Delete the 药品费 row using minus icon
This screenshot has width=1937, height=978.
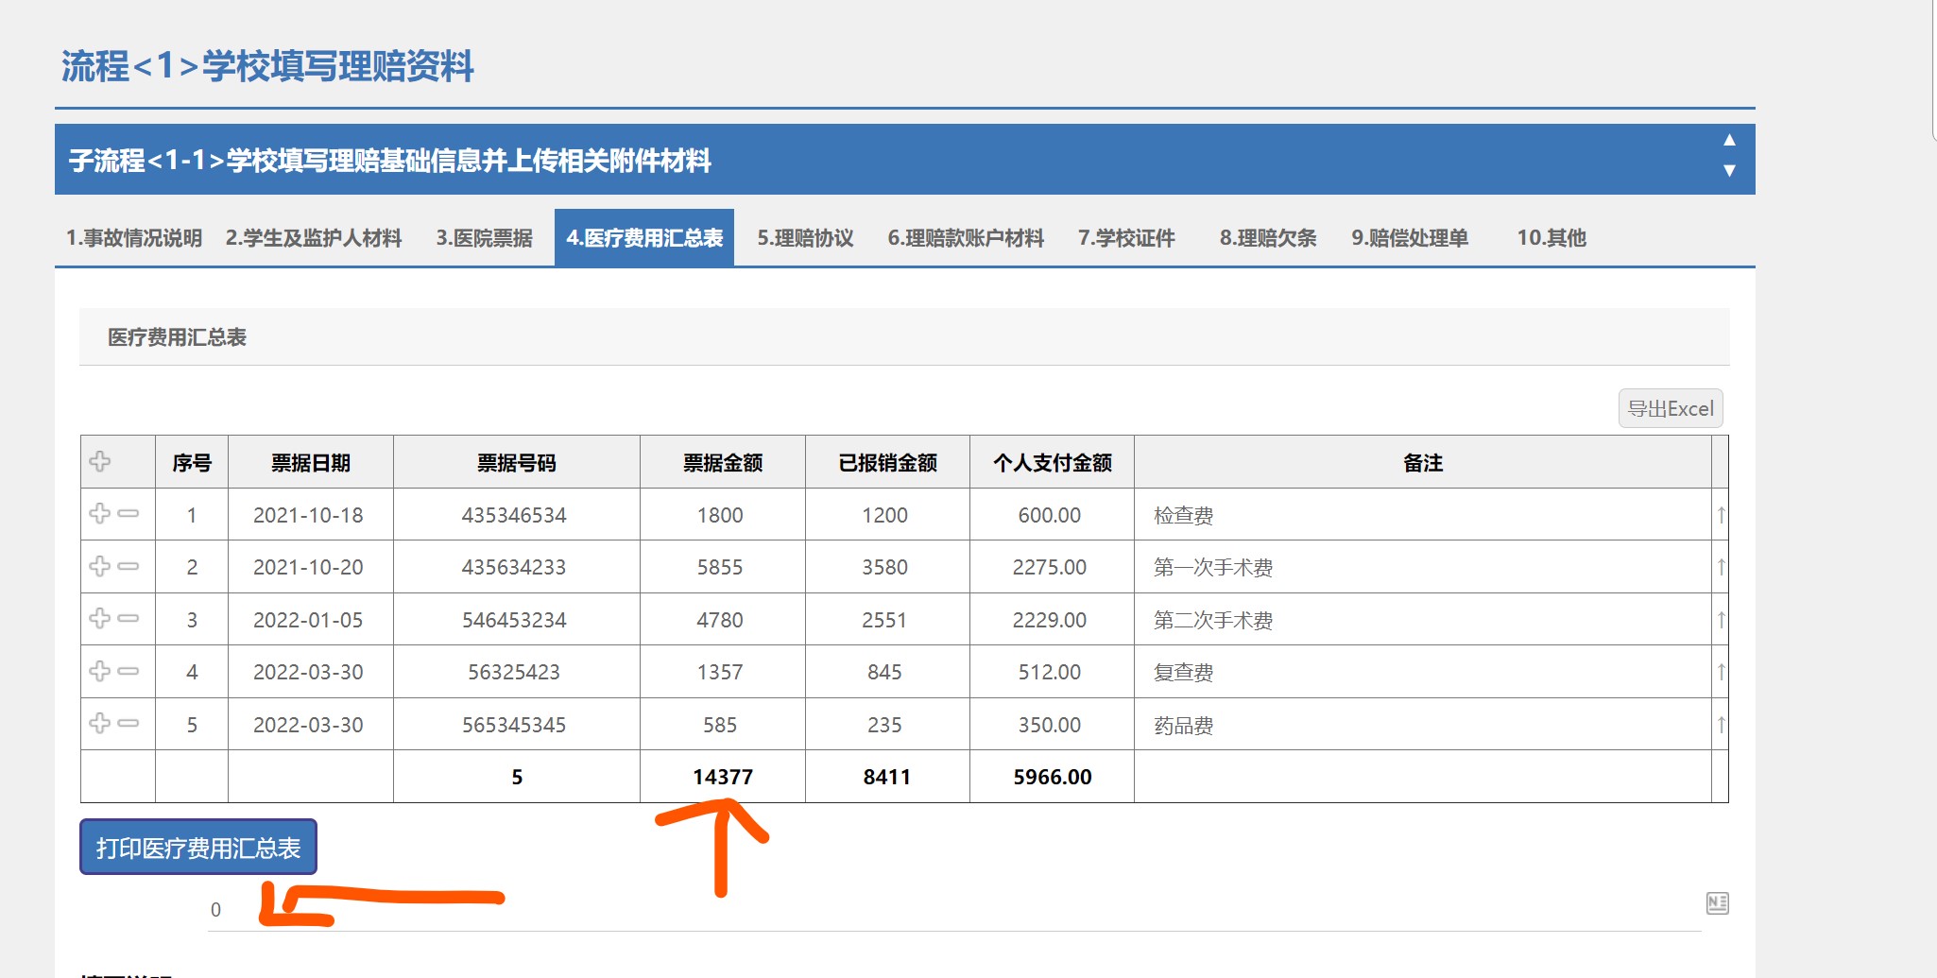pyautogui.click(x=129, y=723)
